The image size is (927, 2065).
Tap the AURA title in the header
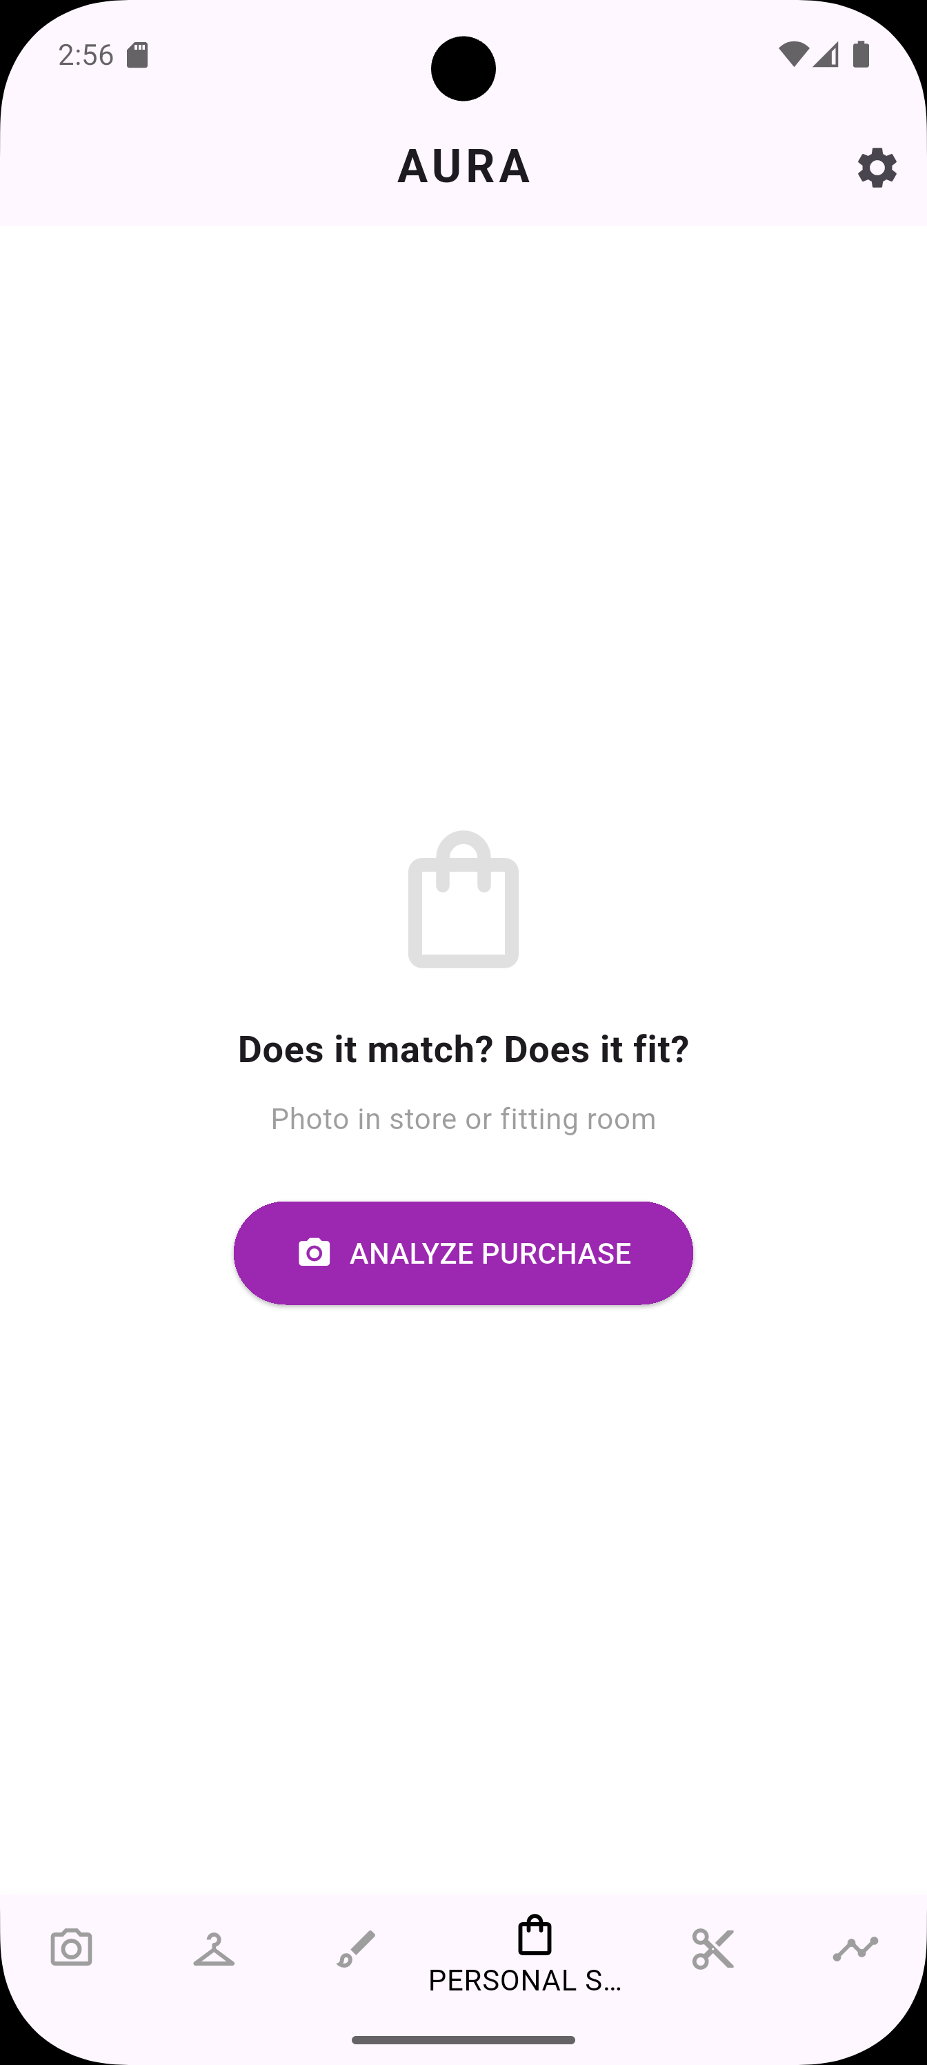coord(463,166)
